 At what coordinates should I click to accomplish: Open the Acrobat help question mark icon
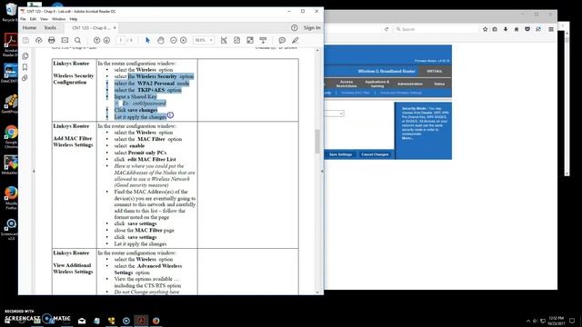295,28
